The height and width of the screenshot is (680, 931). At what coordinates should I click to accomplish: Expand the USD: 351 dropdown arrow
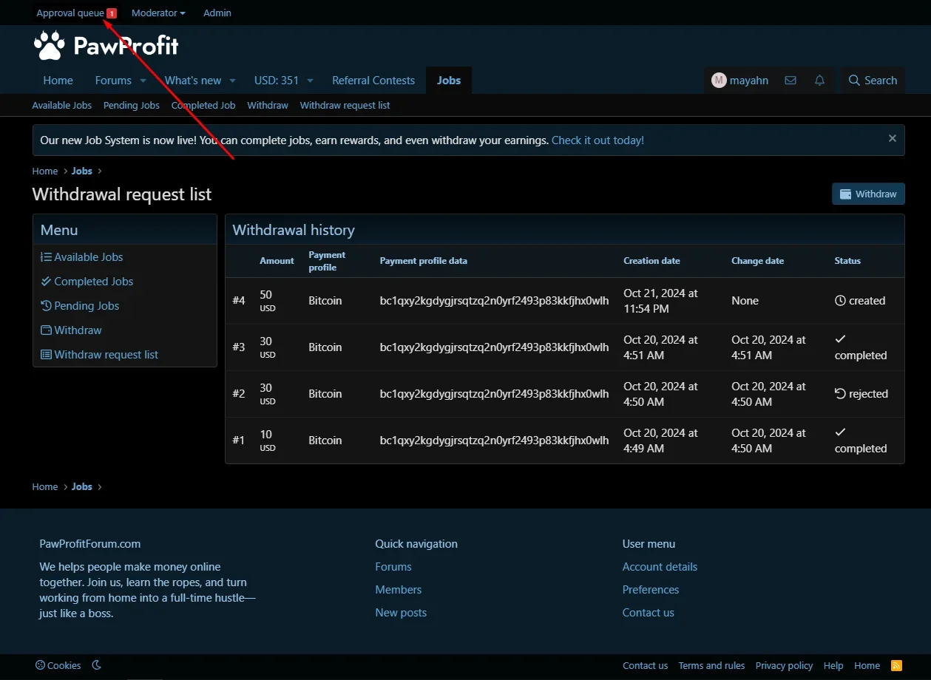[x=310, y=81]
